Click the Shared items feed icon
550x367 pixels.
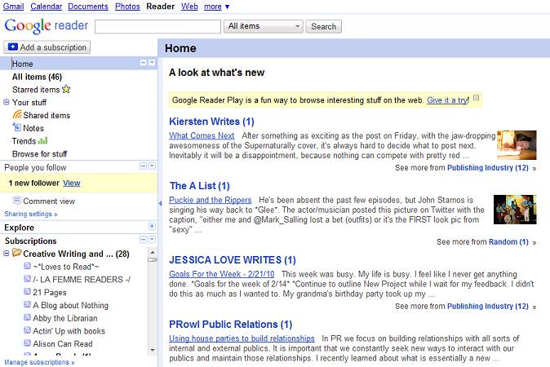click(17, 114)
